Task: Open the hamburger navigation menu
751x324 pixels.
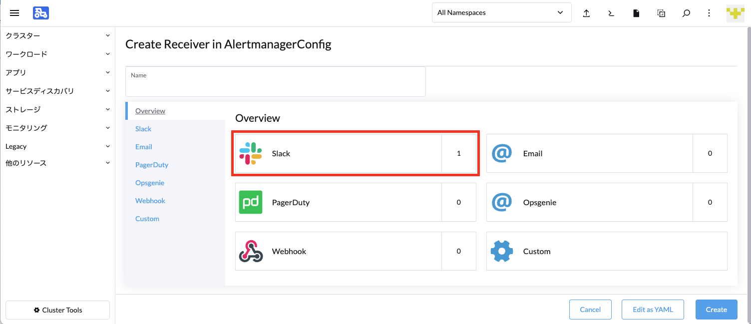Action: [14, 13]
